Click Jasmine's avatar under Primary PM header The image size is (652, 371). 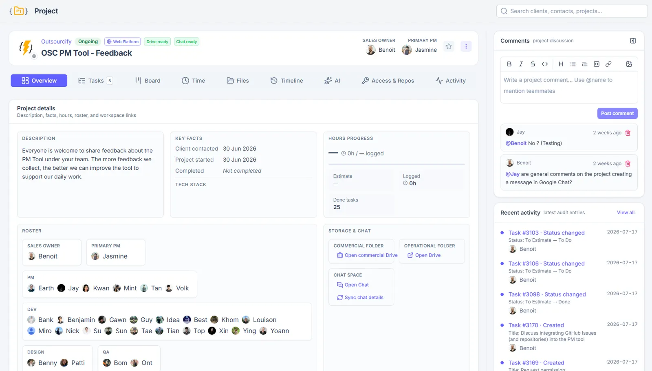(x=407, y=50)
